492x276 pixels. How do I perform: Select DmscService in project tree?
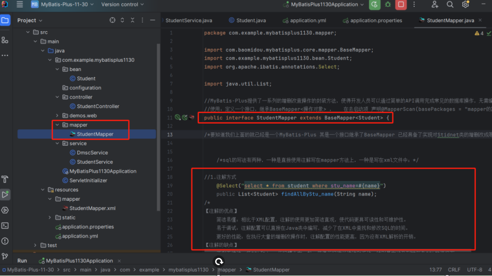click(x=89, y=153)
